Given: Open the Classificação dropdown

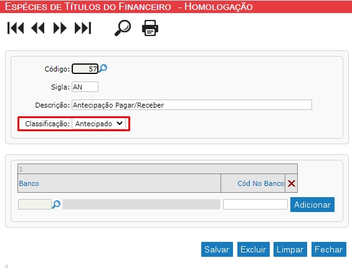Looking at the screenshot, I should 99,124.
